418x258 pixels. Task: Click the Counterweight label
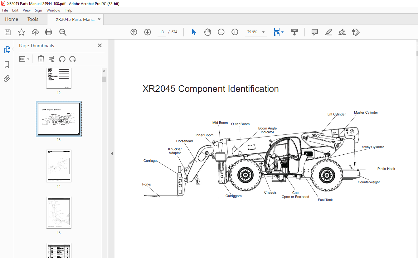[x=369, y=182]
